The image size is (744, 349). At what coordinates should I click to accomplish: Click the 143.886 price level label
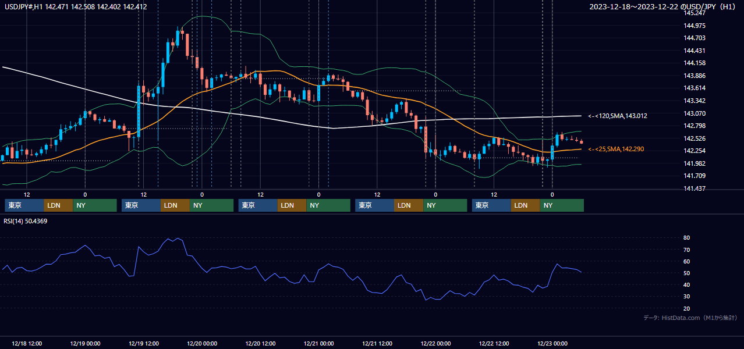[x=695, y=76]
